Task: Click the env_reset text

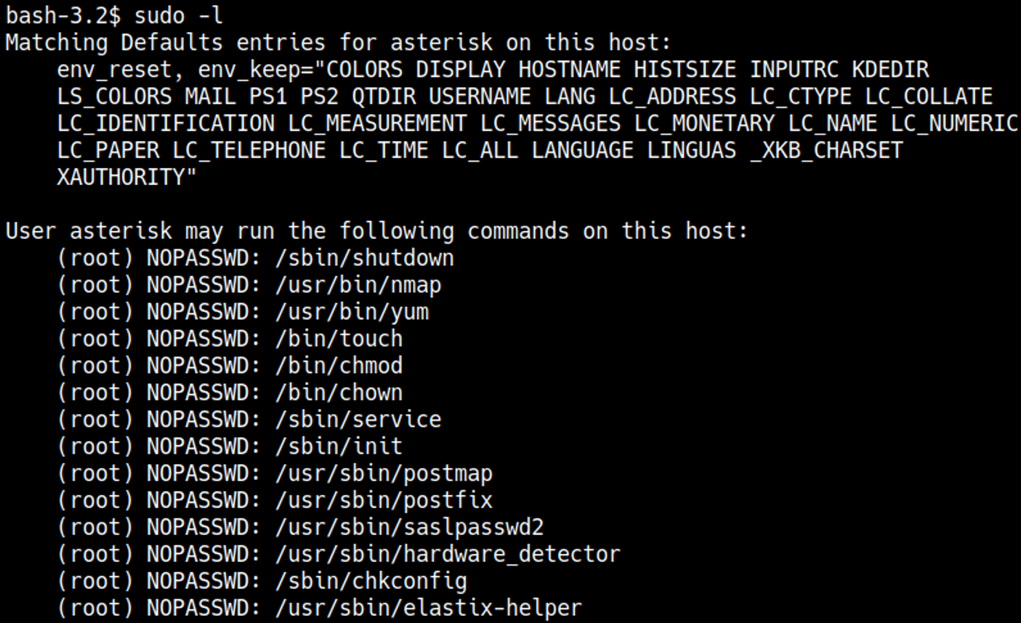Action: 114,70
